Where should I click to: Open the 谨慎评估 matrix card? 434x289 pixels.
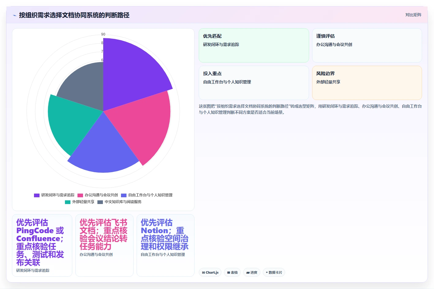point(367,45)
